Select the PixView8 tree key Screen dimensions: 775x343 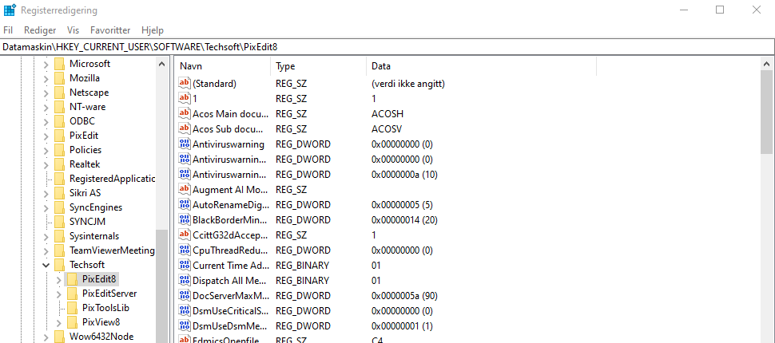[101, 321]
